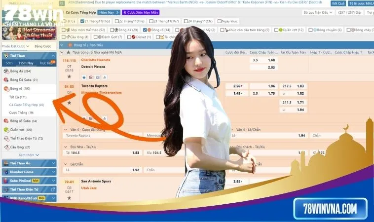
Task: Switch to the Trực tiếp tab
Action: 46,63
